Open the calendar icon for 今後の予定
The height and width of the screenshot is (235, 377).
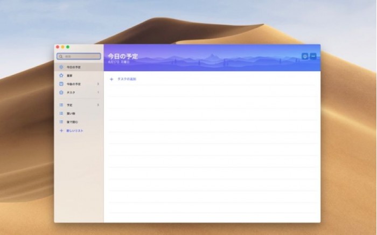coord(61,84)
